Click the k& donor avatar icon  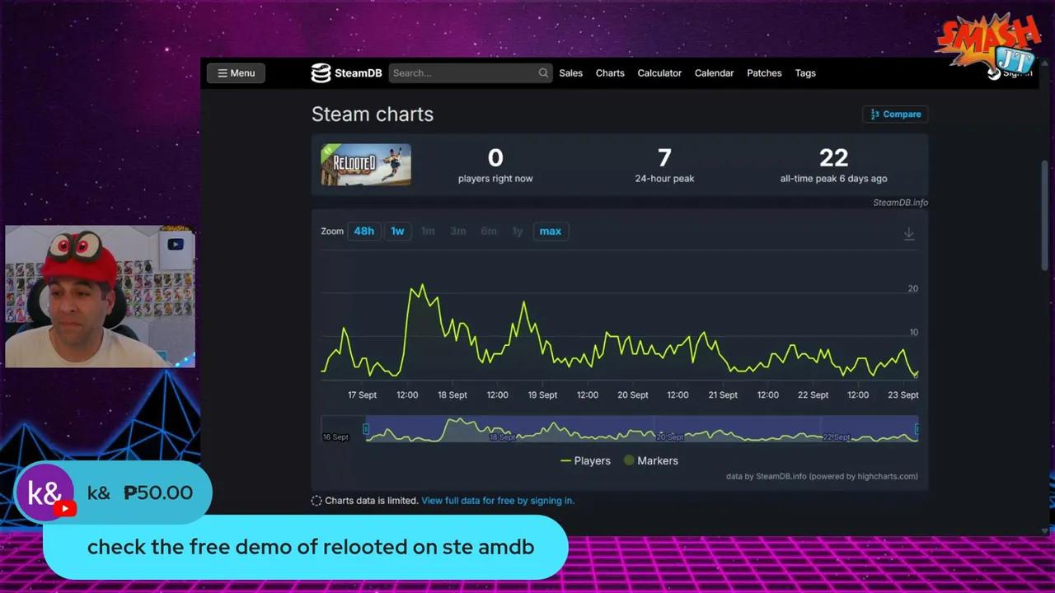[45, 493]
